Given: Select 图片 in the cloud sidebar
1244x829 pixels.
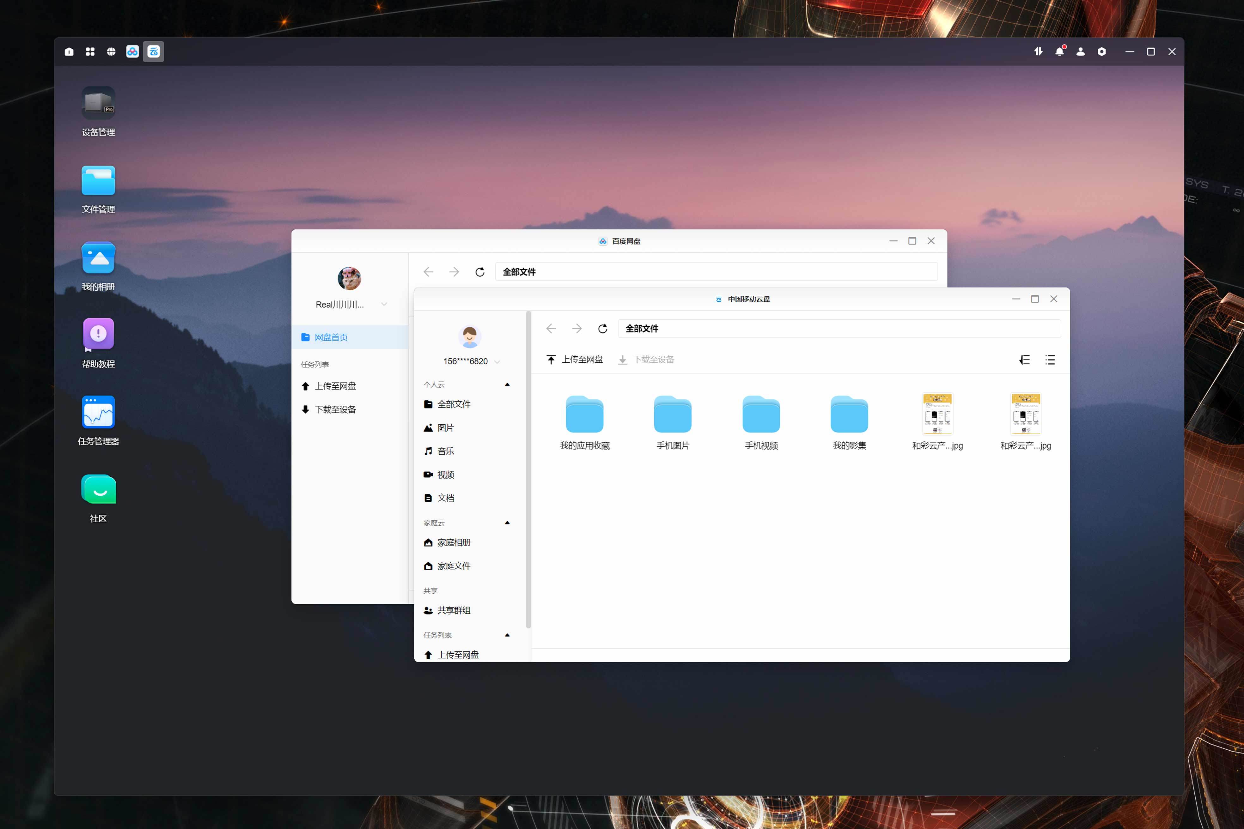Looking at the screenshot, I should 445,428.
